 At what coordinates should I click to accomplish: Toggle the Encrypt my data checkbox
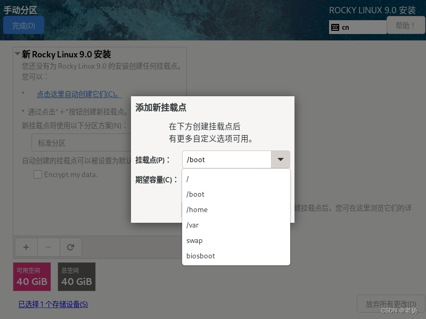pyautogui.click(x=38, y=174)
